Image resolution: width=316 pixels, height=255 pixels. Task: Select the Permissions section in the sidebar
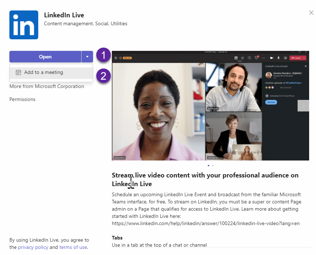tap(22, 99)
